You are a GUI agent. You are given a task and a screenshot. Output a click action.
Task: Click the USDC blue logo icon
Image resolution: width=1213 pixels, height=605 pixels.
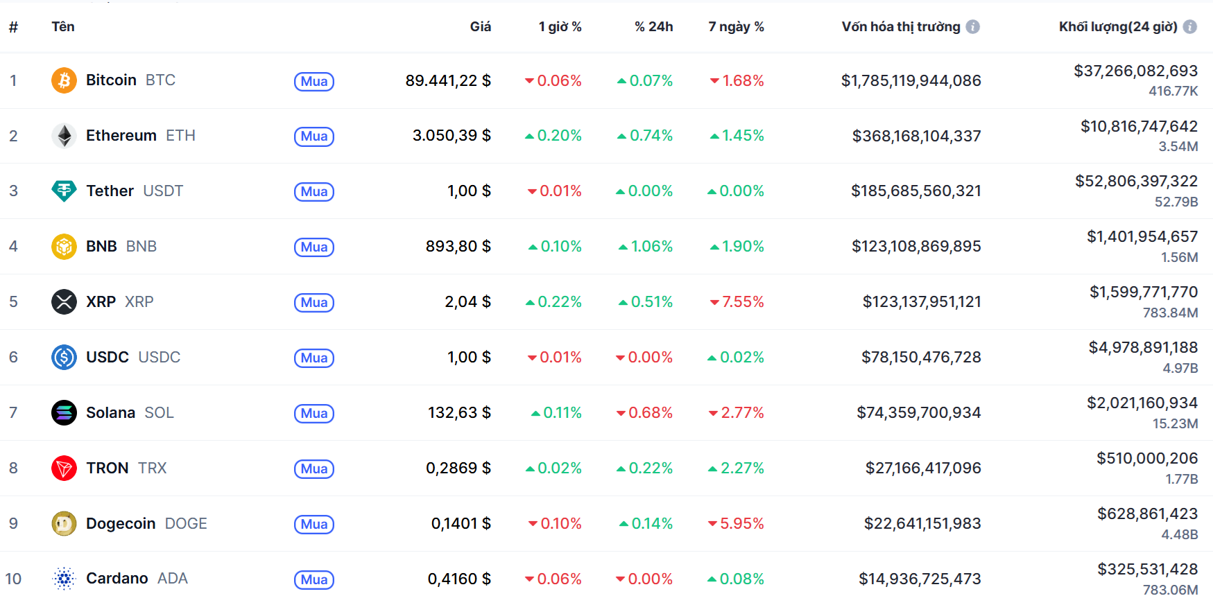[64, 357]
